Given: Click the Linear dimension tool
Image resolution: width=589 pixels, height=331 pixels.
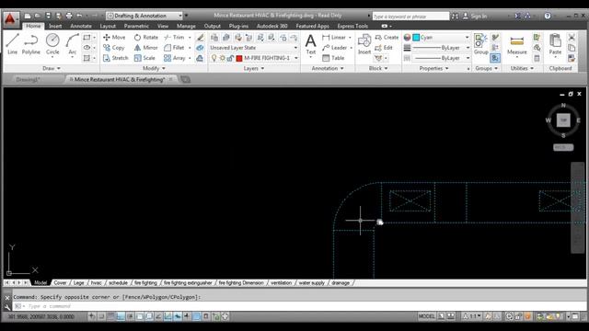Looking at the screenshot, I should tap(334, 37).
